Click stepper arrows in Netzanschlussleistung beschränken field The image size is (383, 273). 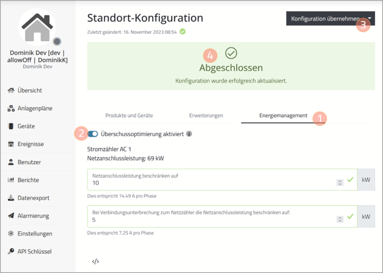click(x=340, y=182)
